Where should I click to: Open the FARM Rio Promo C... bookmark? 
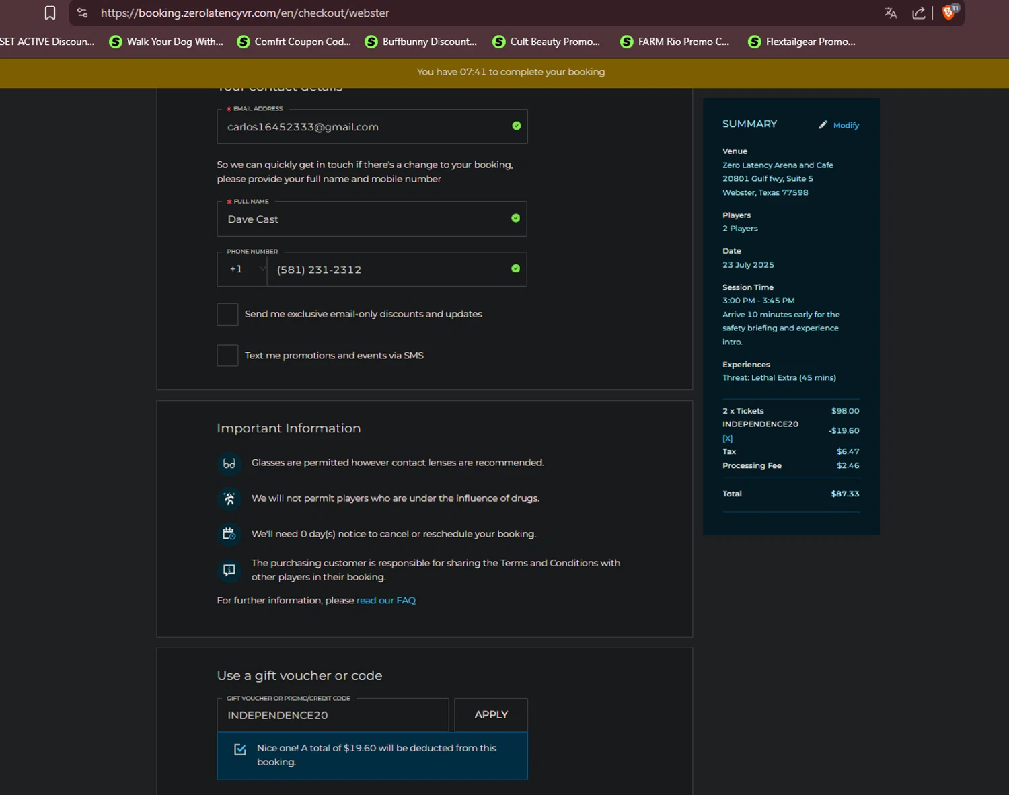tap(675, 42)
